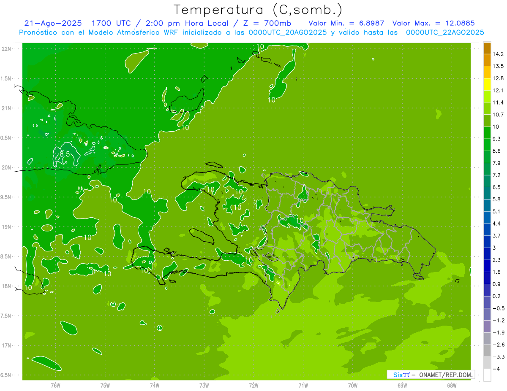Viewport: 507px width, 391px height.
Task: Pick the orange swatch between 14.2 and 13.5
Action: click(x=487, y=60)
